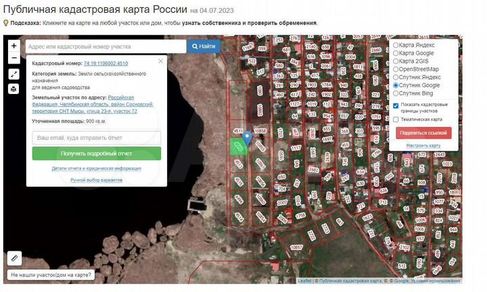Open the ruler measurement tool
This screenshot has width=487, height=292.
tap(15, 258)
